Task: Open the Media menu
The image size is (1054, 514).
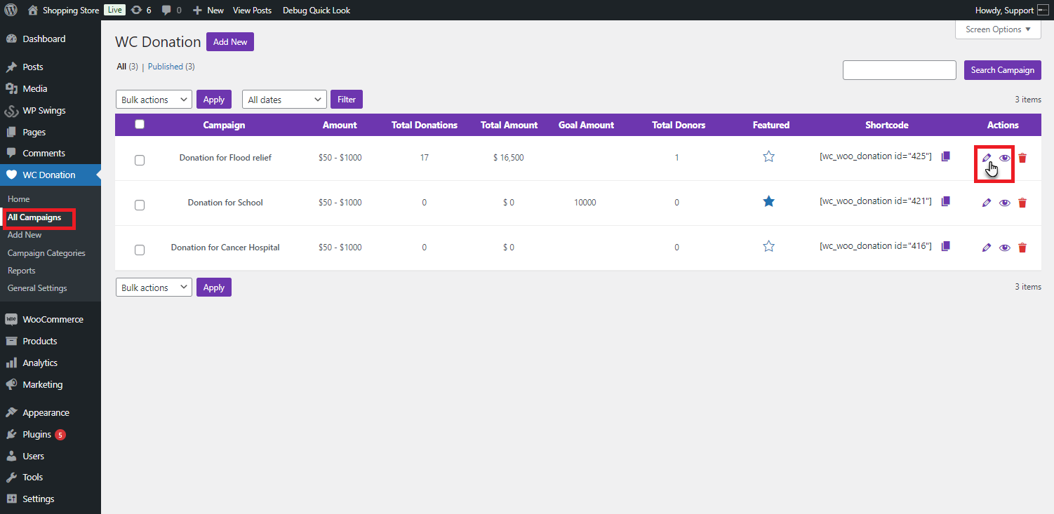Action: pyautogui.click(x=51, y=88)
